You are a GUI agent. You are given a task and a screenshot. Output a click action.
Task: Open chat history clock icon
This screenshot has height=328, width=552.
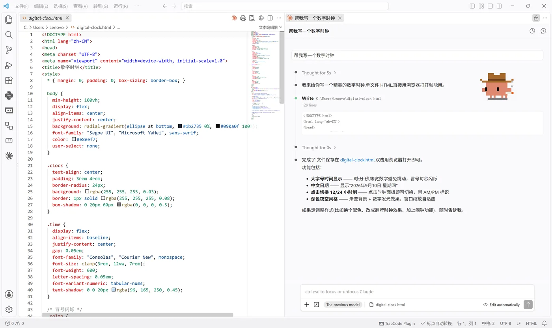(532, 31)
